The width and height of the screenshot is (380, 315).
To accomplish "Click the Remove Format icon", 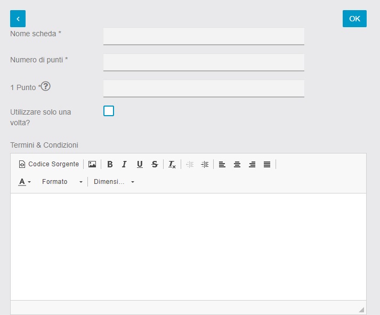I will coord(172,164).
